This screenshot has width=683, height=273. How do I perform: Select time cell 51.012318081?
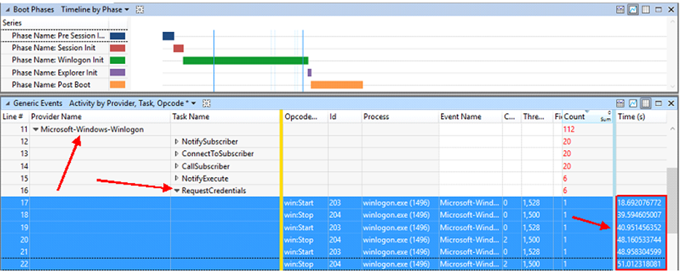pyautogui.click(x=639, y=264)
